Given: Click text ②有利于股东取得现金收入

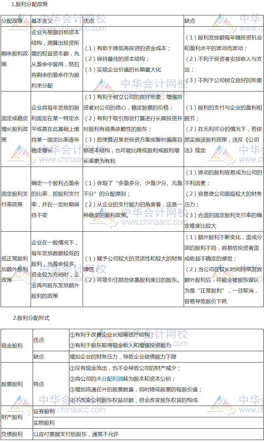Looking at the screenshot, I should click(120, 345).
